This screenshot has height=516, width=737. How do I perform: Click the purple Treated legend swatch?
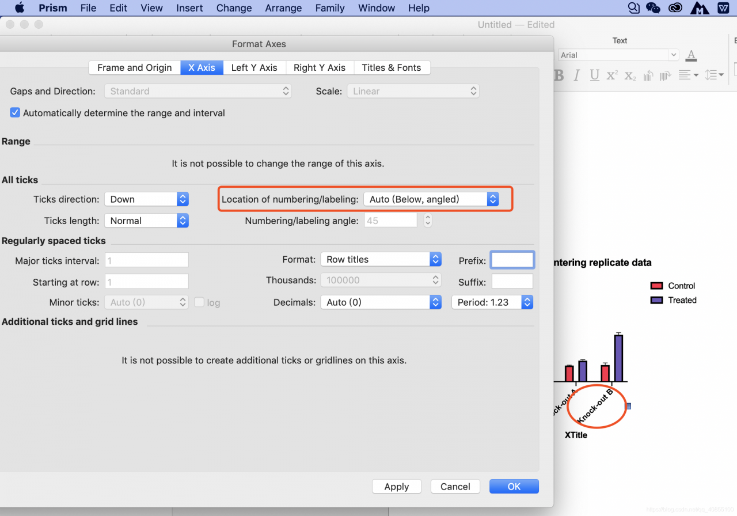[656, 300]
